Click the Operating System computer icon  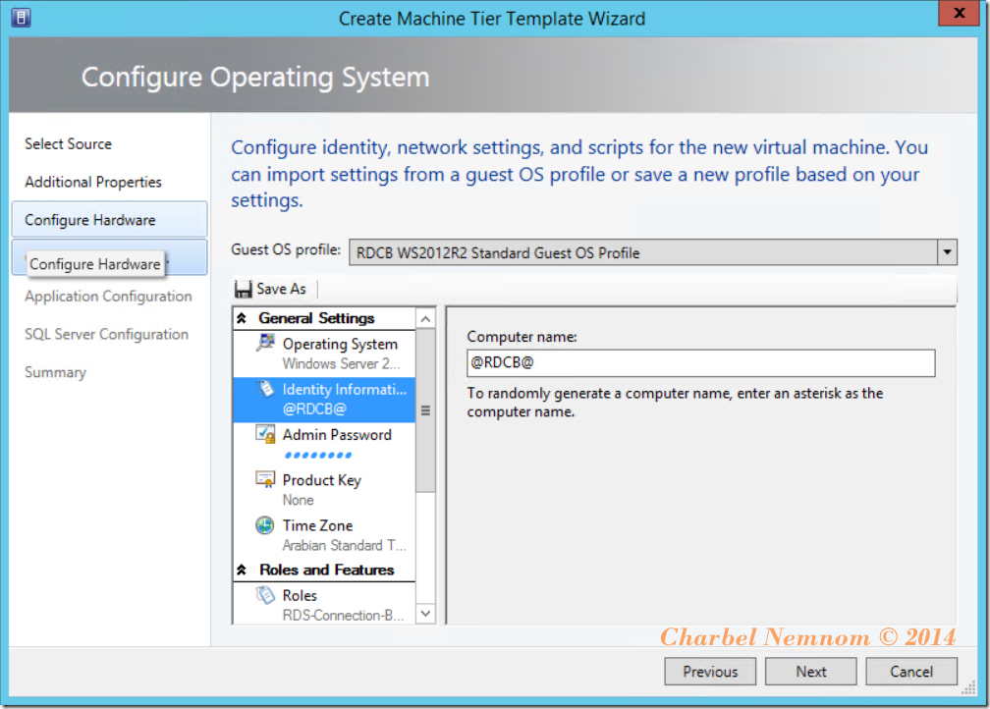tap(266, 343)
